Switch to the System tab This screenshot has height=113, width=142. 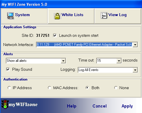(24, 16)
